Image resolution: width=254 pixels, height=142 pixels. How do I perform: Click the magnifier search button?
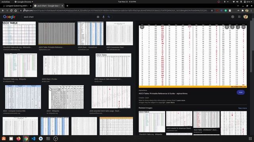109,17
